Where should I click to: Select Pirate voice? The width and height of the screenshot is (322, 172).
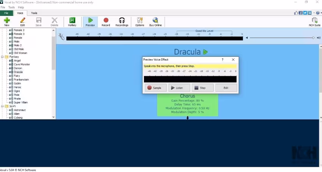17,99
